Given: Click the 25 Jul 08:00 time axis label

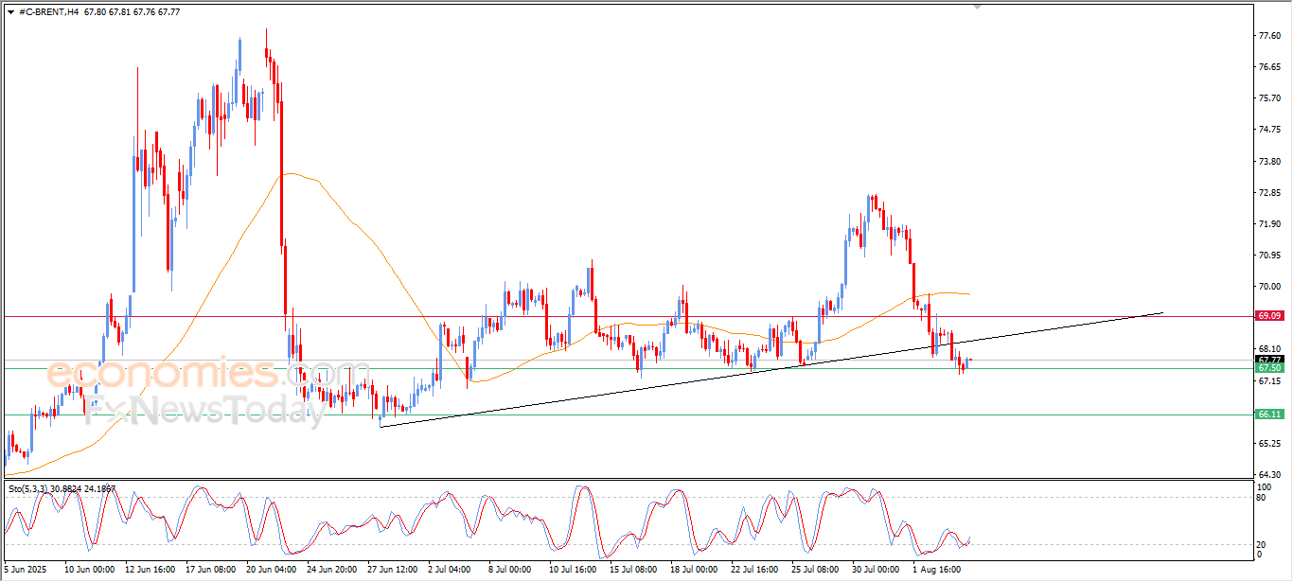Looking at the screenshot, I should (x=815, y=570).
